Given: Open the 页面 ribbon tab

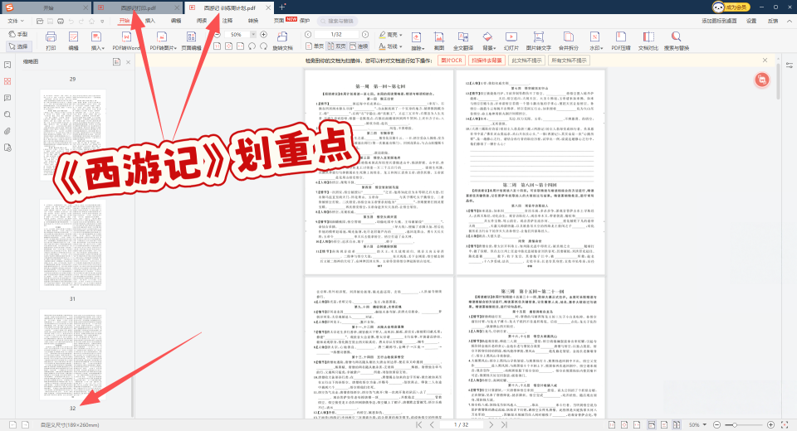Looking at the screenshot, I should pos(279,21).
